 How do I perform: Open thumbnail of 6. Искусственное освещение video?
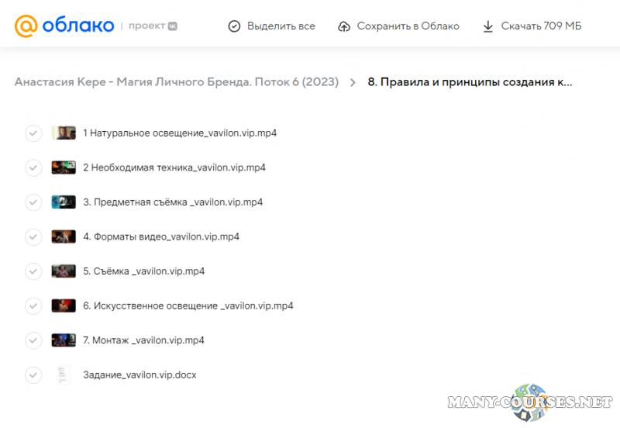point(64,305)
